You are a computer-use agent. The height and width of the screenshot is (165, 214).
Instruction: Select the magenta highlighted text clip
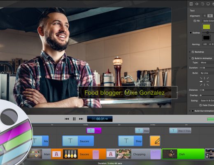(94, 131)
